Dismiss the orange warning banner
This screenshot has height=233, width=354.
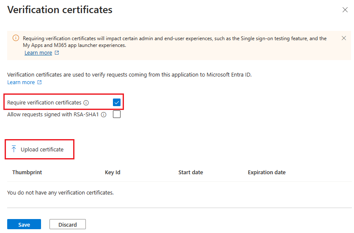click(x=343, y=38)
